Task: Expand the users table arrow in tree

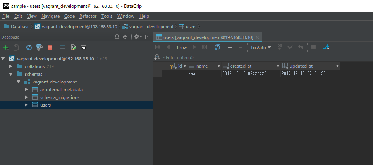Action: click(26, 105)
